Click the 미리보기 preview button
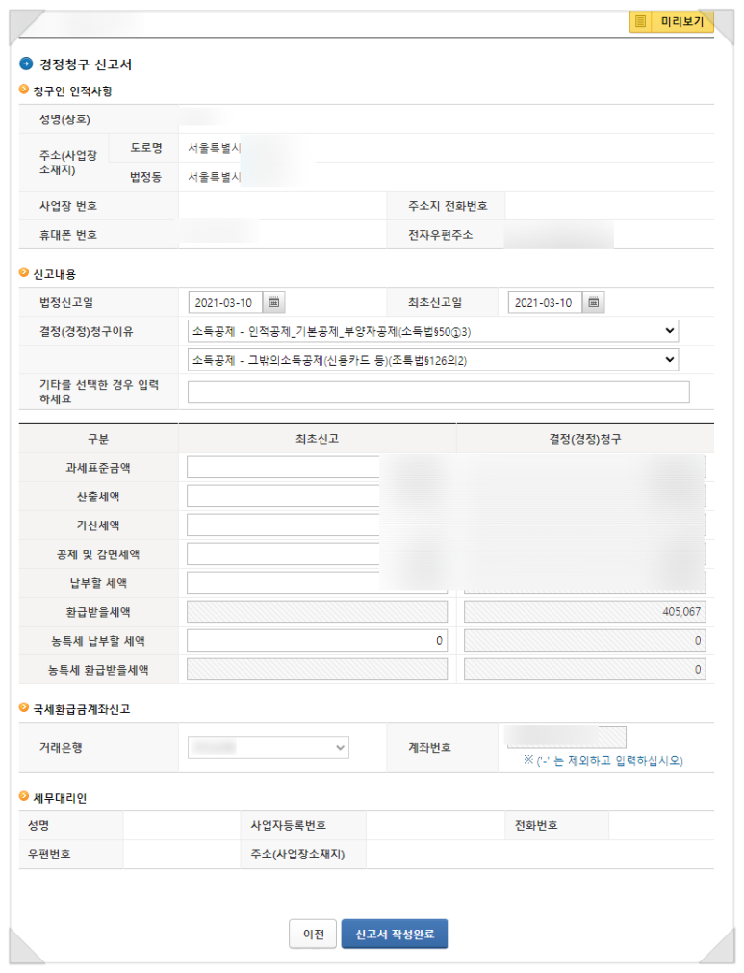 click(672, 22)
